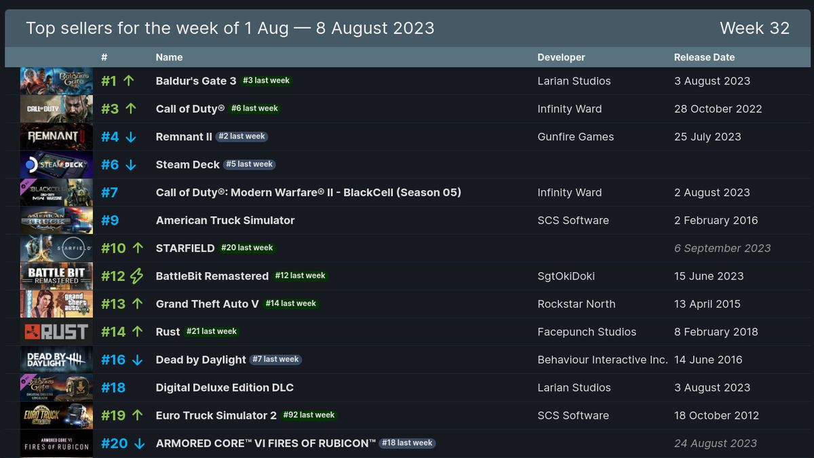Open the Dead by Daylight title link
The height and width of the screenshot is (458, 814).
click(201, 360)
